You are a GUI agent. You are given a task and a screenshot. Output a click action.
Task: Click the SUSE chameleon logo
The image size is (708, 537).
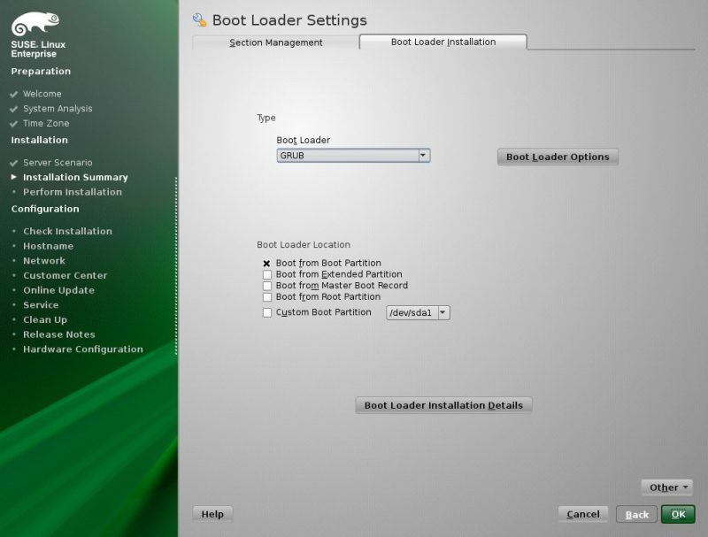click(35, 24)
